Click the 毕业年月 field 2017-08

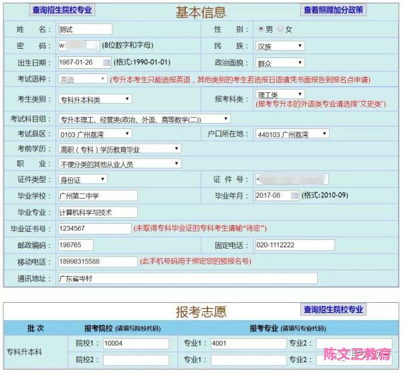(x=277, y=195)
